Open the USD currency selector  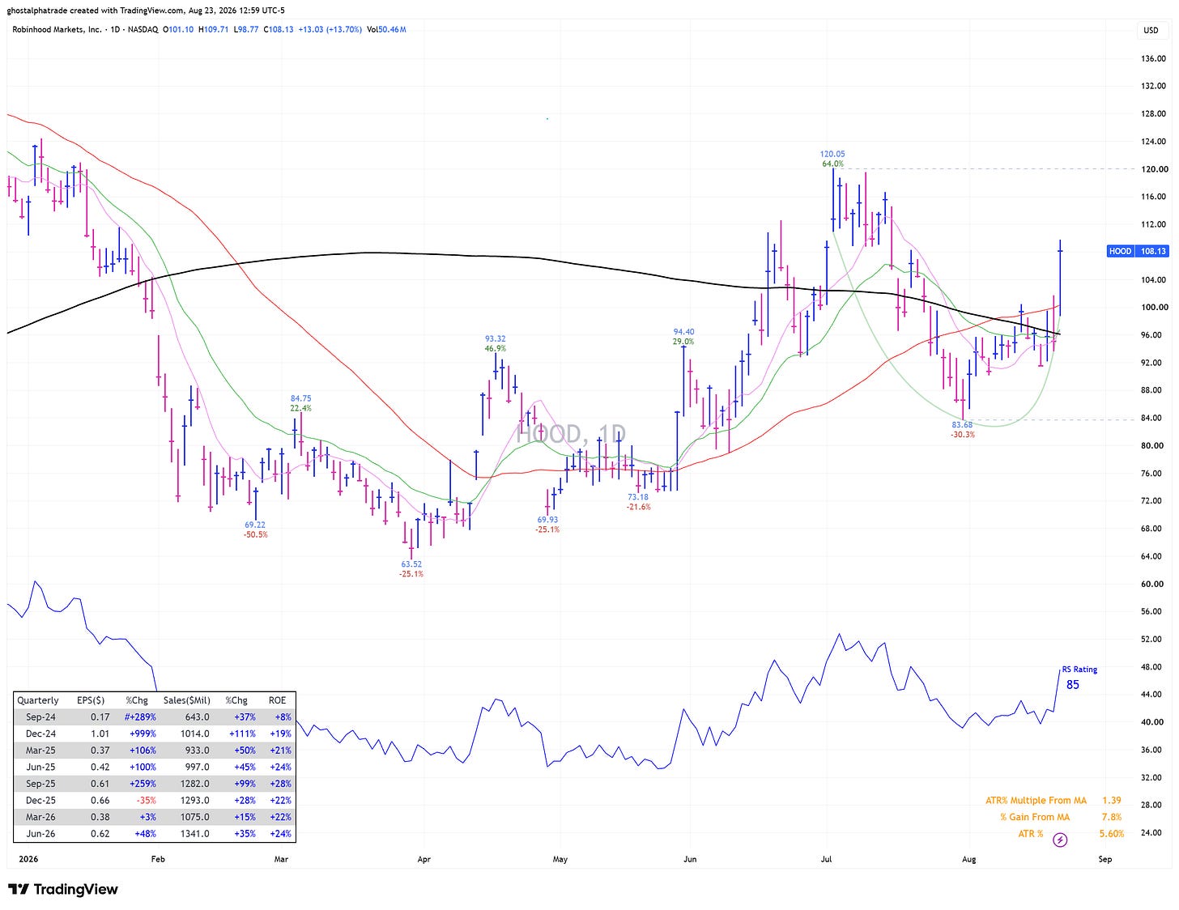tap(1151, 30)
